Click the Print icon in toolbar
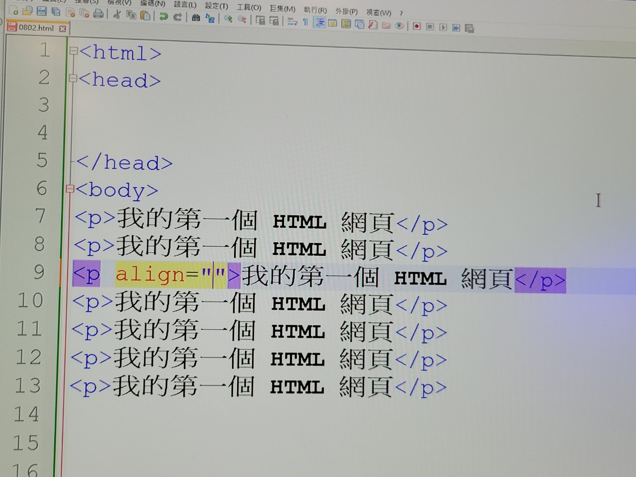This screenshot has width=636, height=477. [98, 14]
